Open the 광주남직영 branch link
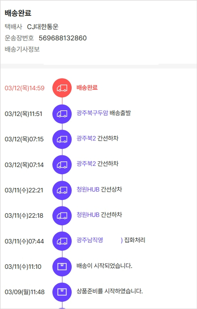The image size is (197, 309). pos(90,240)
